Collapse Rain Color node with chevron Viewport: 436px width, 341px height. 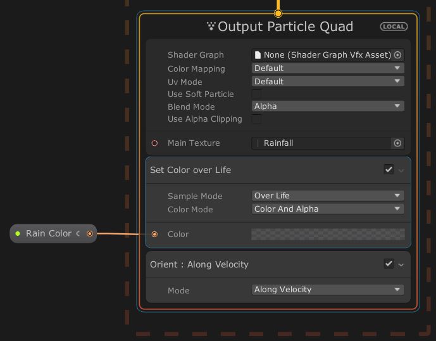pos(78,233)
